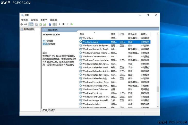Click the Services icon in the title bar
The image size is (188, 125).
point(22,15)
